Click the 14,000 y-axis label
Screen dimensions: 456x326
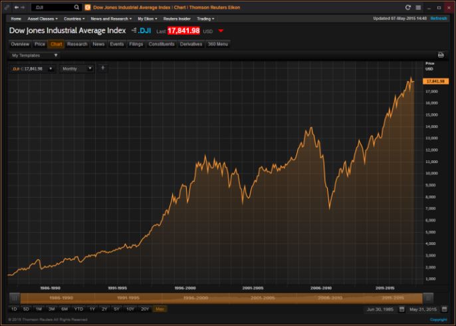point(431,126)
